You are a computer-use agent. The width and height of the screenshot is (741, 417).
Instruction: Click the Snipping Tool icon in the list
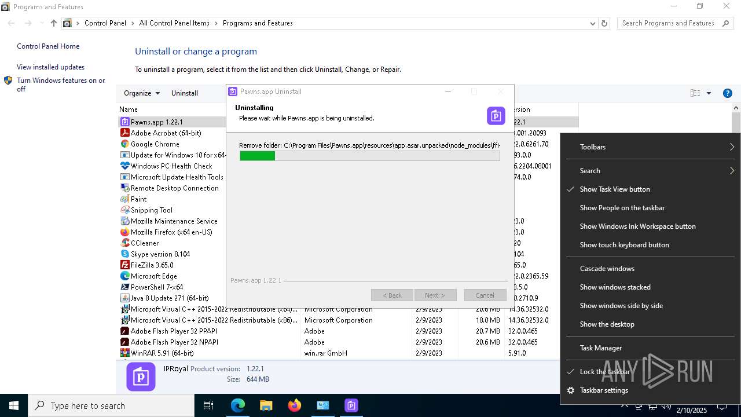[124, 210]
